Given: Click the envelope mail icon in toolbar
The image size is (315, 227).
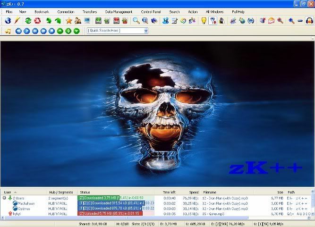Looking at the screenshot, I should pos(271,21).
